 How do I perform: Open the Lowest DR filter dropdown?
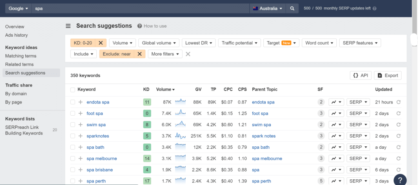[199, 43]
